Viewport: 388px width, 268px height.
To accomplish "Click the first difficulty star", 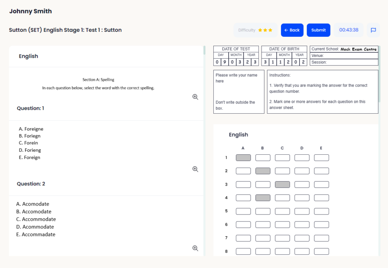I will tap(259, 30).
